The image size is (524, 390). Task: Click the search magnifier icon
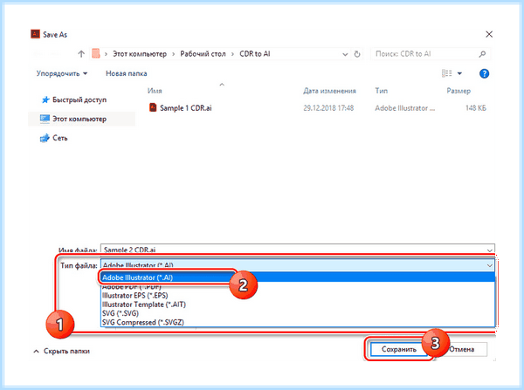(482, 54)
